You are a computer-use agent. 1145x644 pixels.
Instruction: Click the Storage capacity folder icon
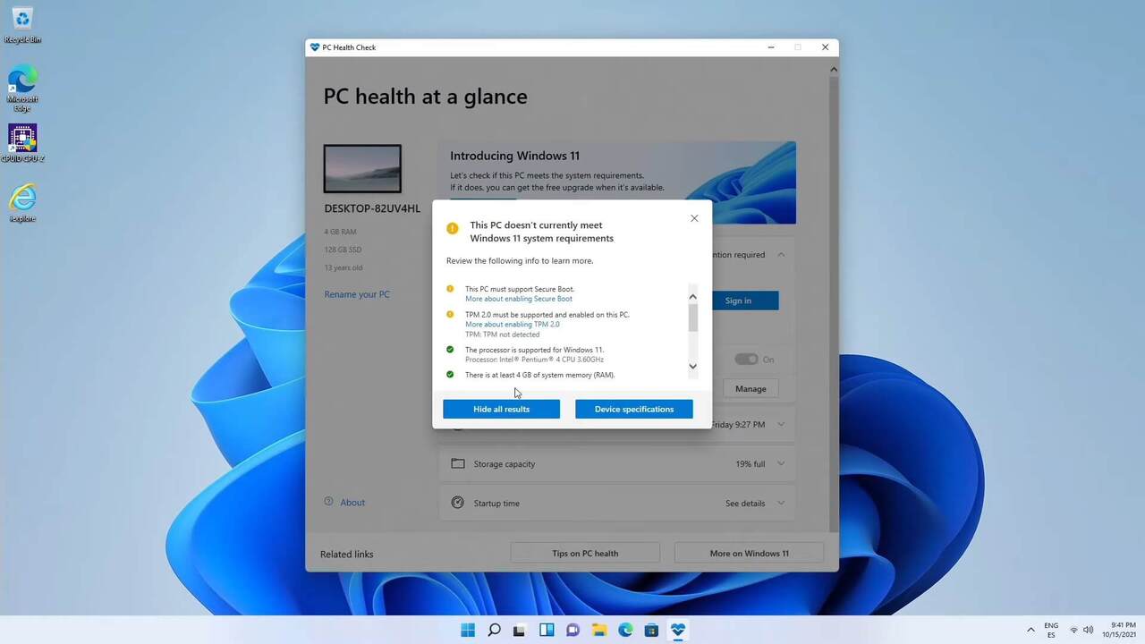click(x=458, y=463)
